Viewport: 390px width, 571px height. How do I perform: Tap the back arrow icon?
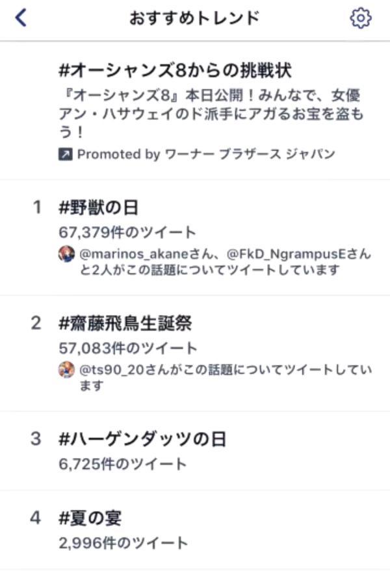(x=21, y=18)
